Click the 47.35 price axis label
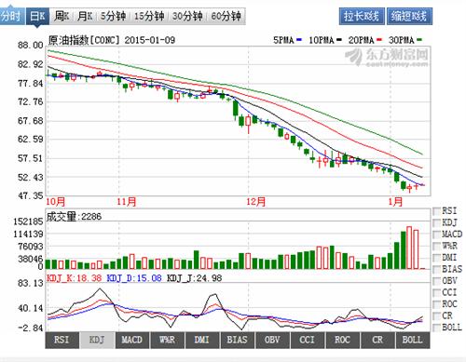The image size is (466, 362). click(31, 196)
